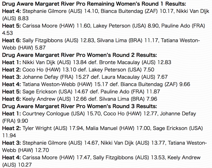Click Sally Fitzgibbons' 12.83 score in Round 1

[87, 40]
